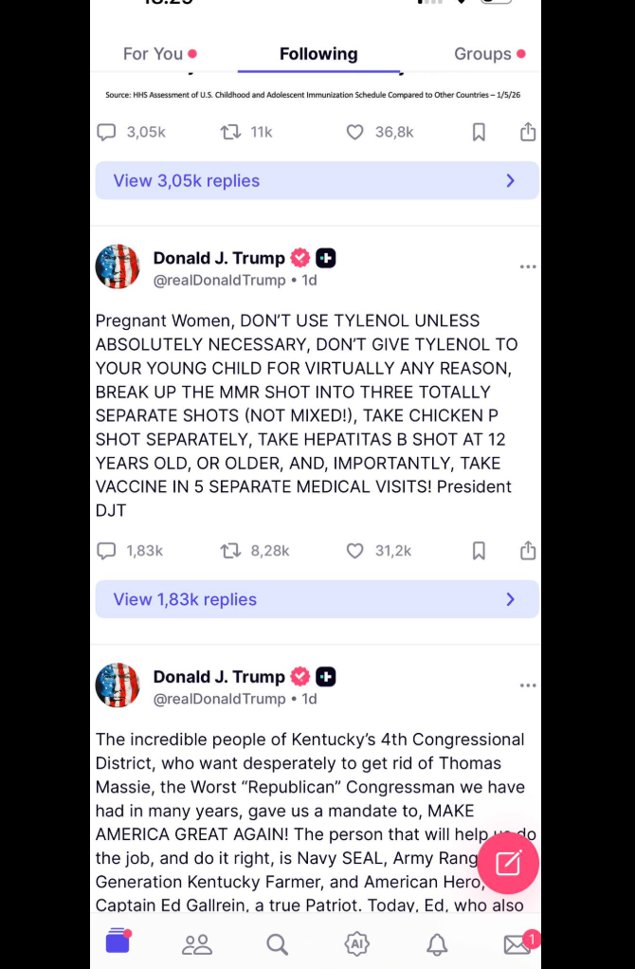ReTruth the post with 8,28k reposts

pyautogui.click(x=230, y=551)
